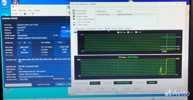Click the monitor scan icon in Device Manager toolbar

click(33, 14)
